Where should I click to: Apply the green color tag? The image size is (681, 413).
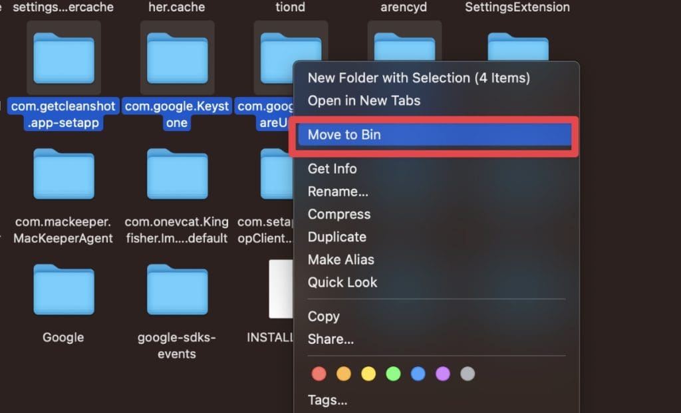393,374
